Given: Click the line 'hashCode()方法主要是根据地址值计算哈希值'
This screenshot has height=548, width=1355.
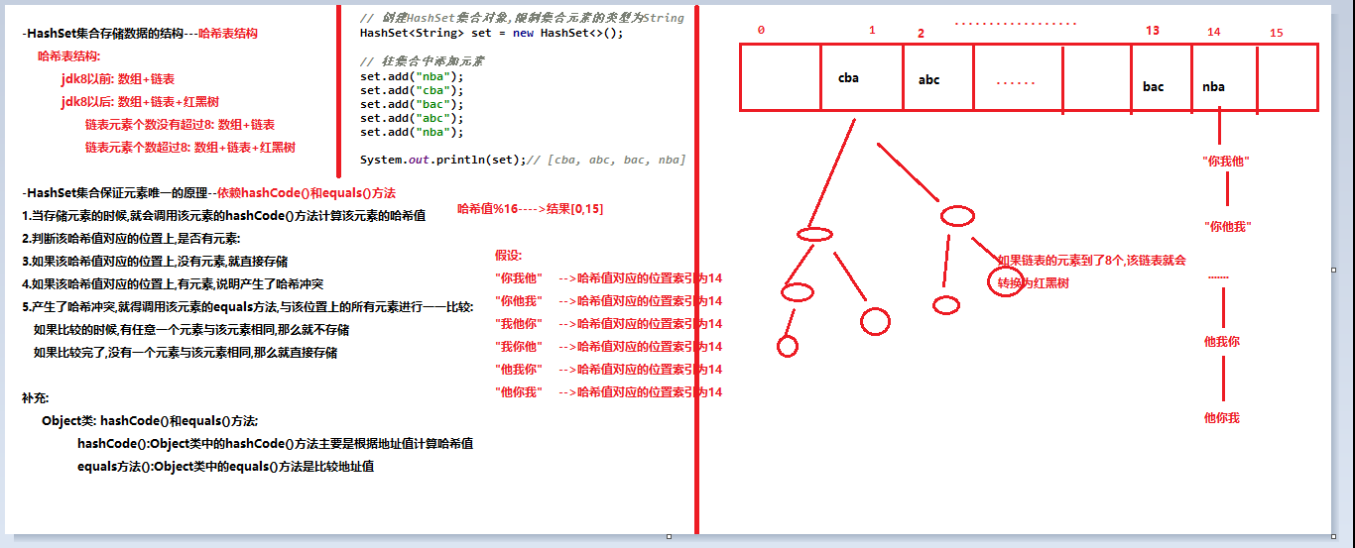Looking at the screenshot, I should (x=275, y=443).
